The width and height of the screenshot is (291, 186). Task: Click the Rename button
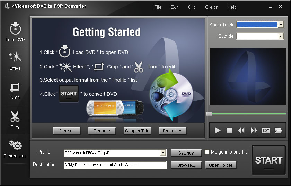pos(102,131)
